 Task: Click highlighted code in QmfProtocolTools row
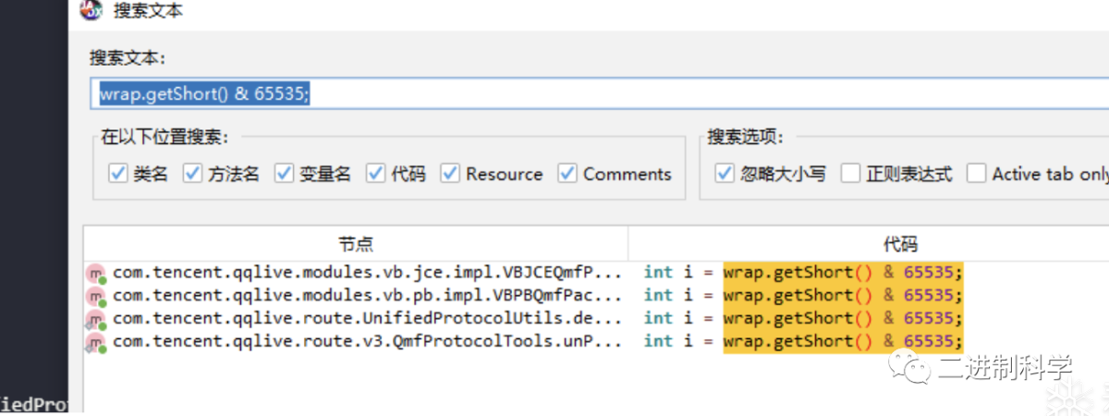pyautogui.click(x=843, y=343)
